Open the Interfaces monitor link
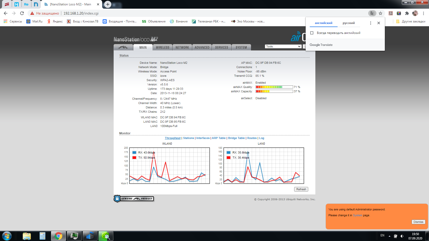This screenshot has height=241, width=429. click(203, 138)
